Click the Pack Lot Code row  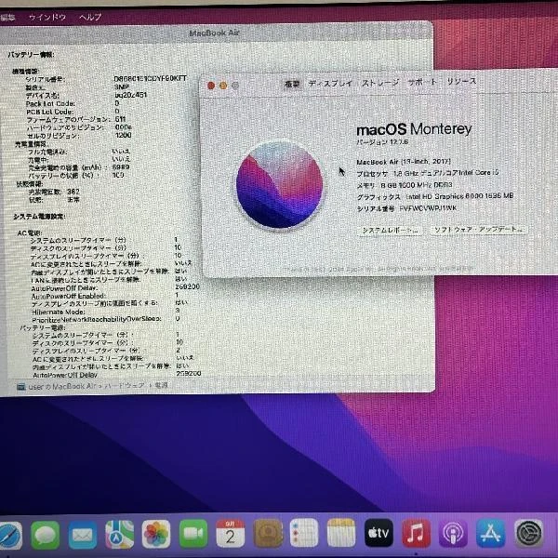coord(73,103)
